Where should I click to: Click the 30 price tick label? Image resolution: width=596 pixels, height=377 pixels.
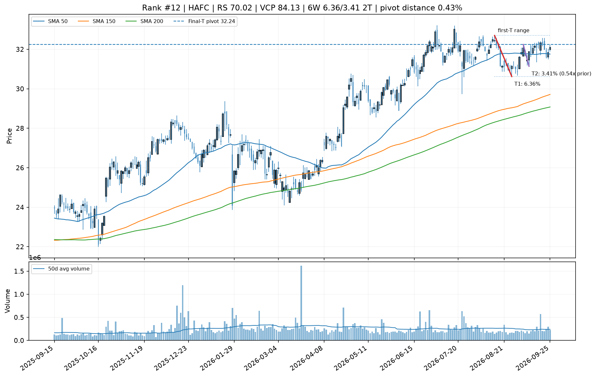pos(20,89)
